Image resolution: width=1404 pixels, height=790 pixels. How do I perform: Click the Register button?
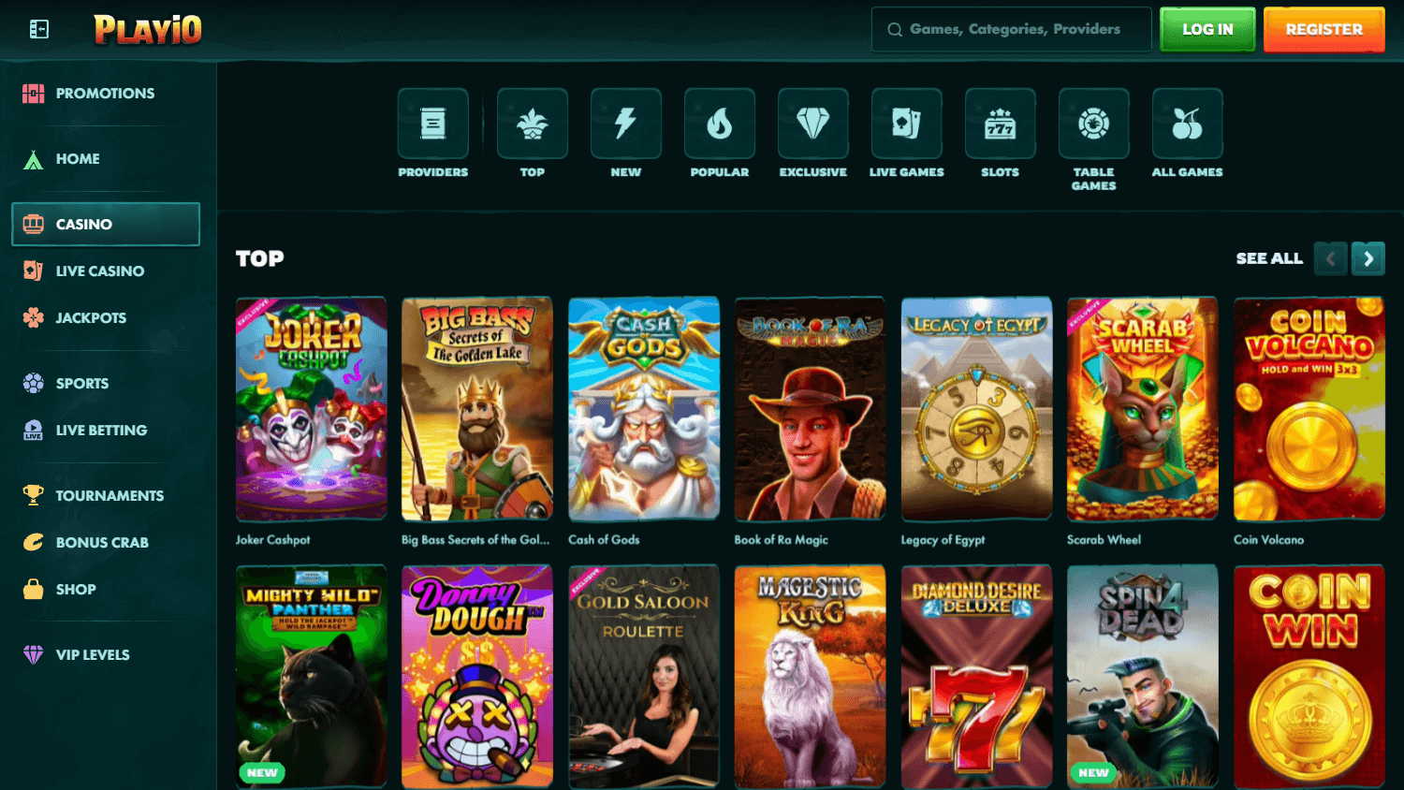pos(1324,30)
